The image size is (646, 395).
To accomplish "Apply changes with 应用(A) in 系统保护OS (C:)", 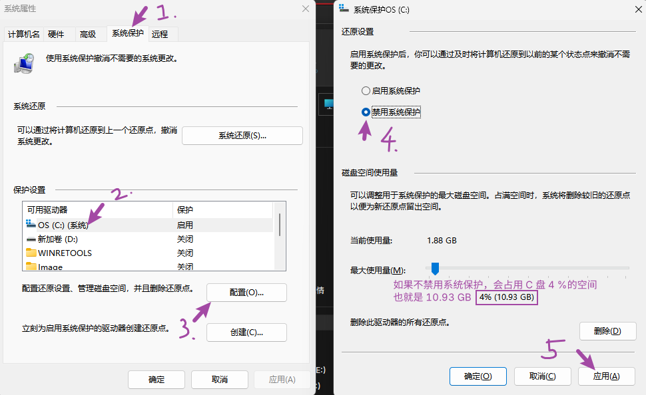I will 607,376.
